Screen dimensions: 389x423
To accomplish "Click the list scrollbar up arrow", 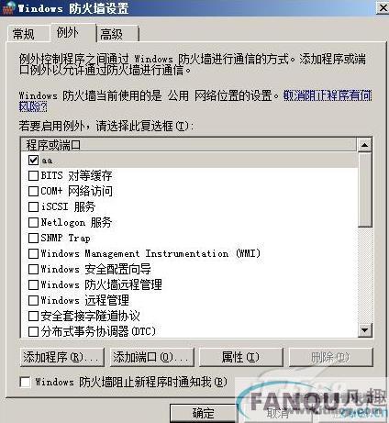I will 364,145.
